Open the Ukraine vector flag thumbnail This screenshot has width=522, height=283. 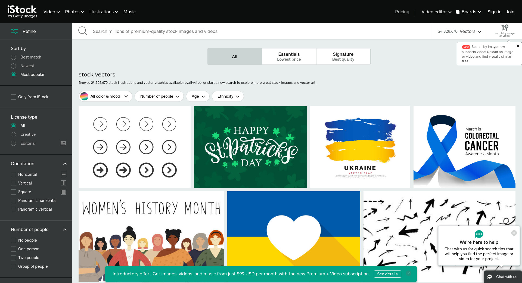click(360, 147)
